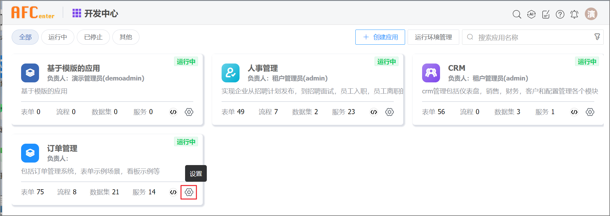Open 运行环境管理
The width and height of the screenshot is (610, 216).
click(433, 37)
